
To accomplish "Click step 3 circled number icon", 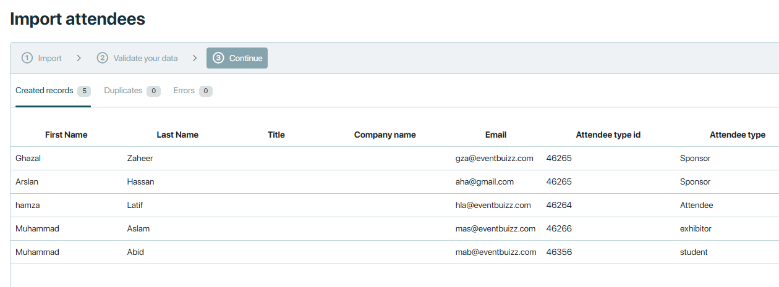I will 218,58.
